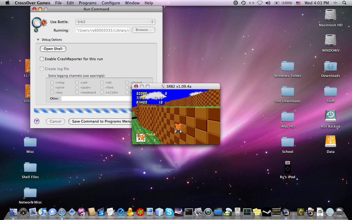Launch iChat from the dock
Viewport: 352px width, 220px height.
tap(52, 212)
